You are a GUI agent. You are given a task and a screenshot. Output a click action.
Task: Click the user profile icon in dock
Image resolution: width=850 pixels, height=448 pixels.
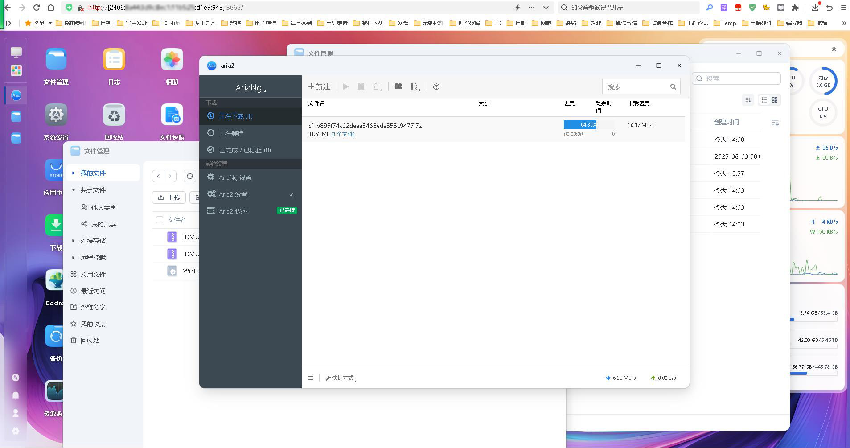click(16, 413)
